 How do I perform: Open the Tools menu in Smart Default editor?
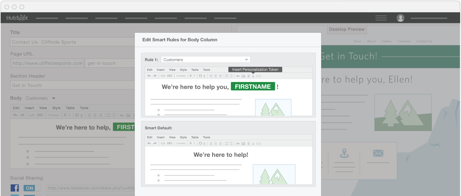pyautogui.click(x=207, y=137)
